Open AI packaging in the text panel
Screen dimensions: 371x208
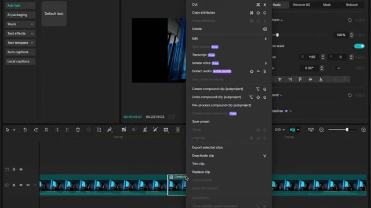coord(20,15)
